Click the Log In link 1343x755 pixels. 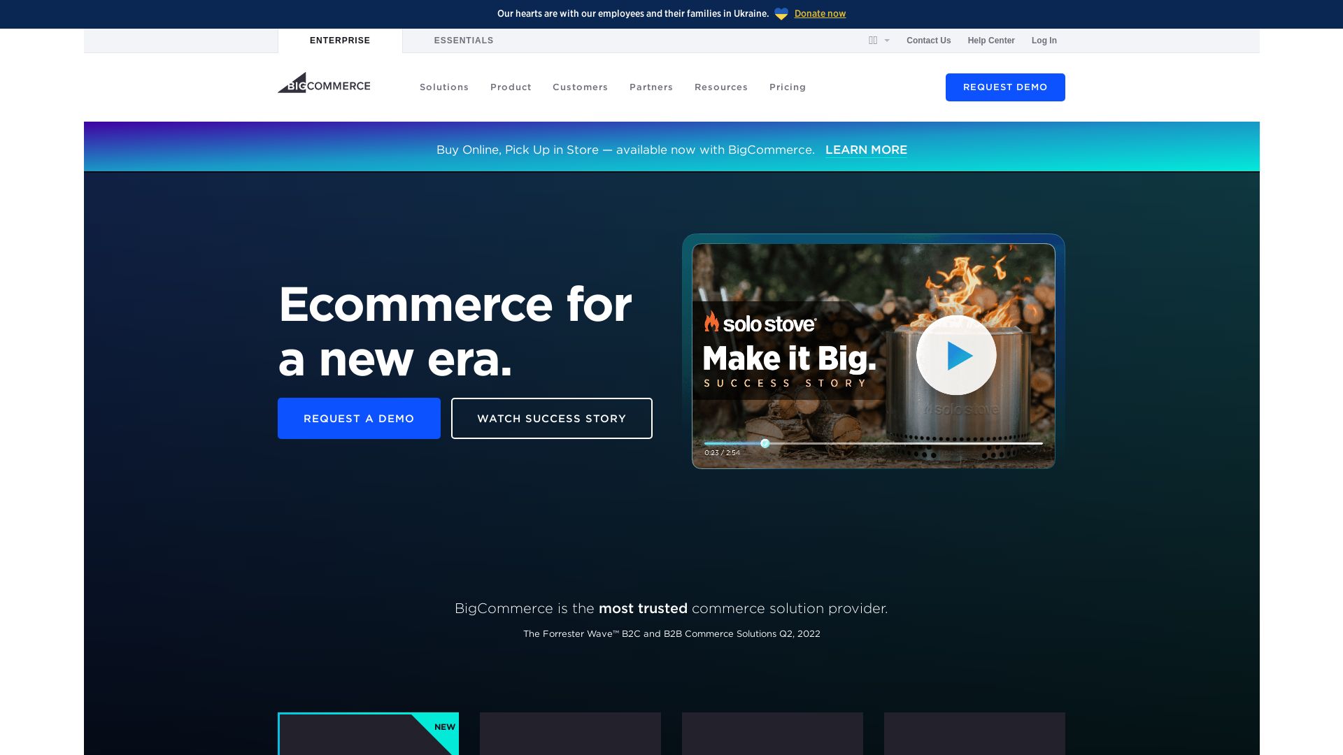1044,40
